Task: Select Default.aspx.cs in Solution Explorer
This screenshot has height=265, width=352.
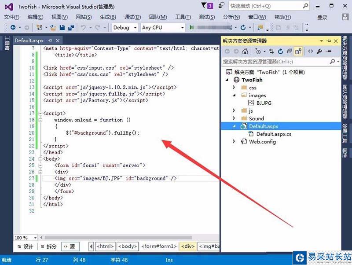Action: click(x=274, y=134)
